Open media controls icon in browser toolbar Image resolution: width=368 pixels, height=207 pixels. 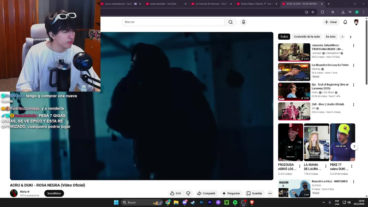tap(350, 12)
